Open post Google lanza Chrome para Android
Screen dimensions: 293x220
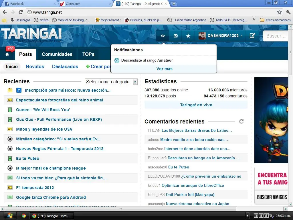tap(51, 197)
